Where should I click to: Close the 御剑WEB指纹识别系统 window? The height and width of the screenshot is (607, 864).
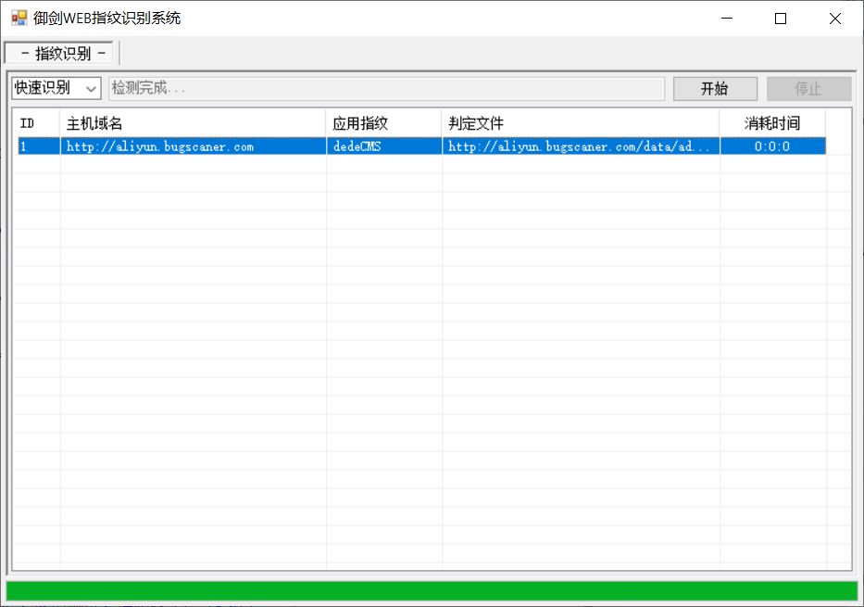pos(834,19)
